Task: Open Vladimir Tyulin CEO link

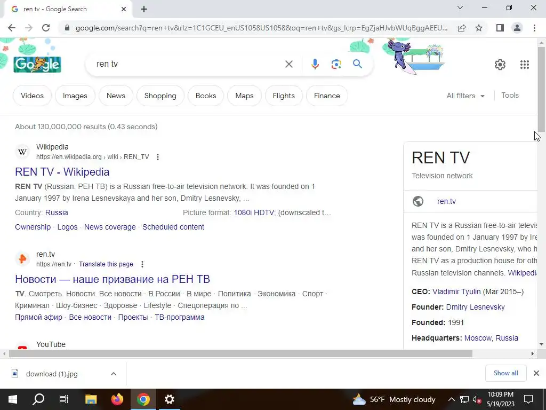Action: (x=456, y=291)
